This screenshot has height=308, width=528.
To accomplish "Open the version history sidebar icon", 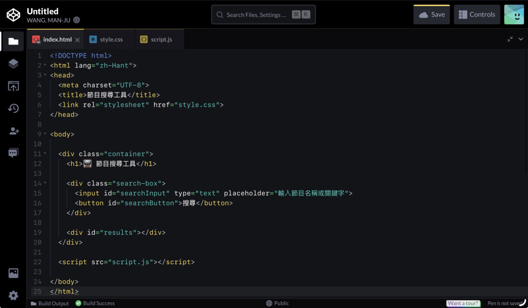I will click(13, 108).
